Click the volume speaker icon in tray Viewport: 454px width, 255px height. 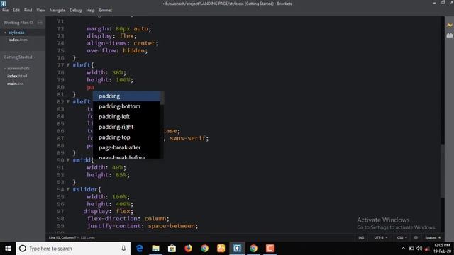pyautogui.click(x=419, y=249)
